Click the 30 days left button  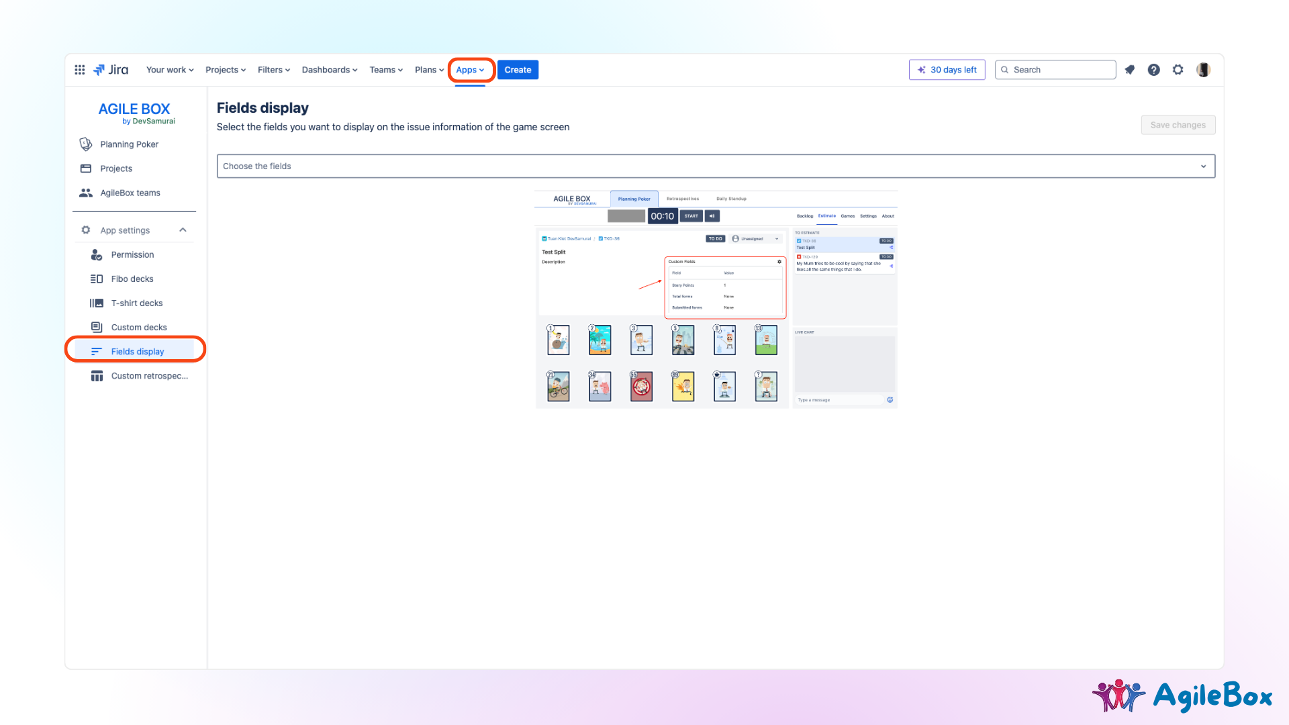tap(947, 70)
